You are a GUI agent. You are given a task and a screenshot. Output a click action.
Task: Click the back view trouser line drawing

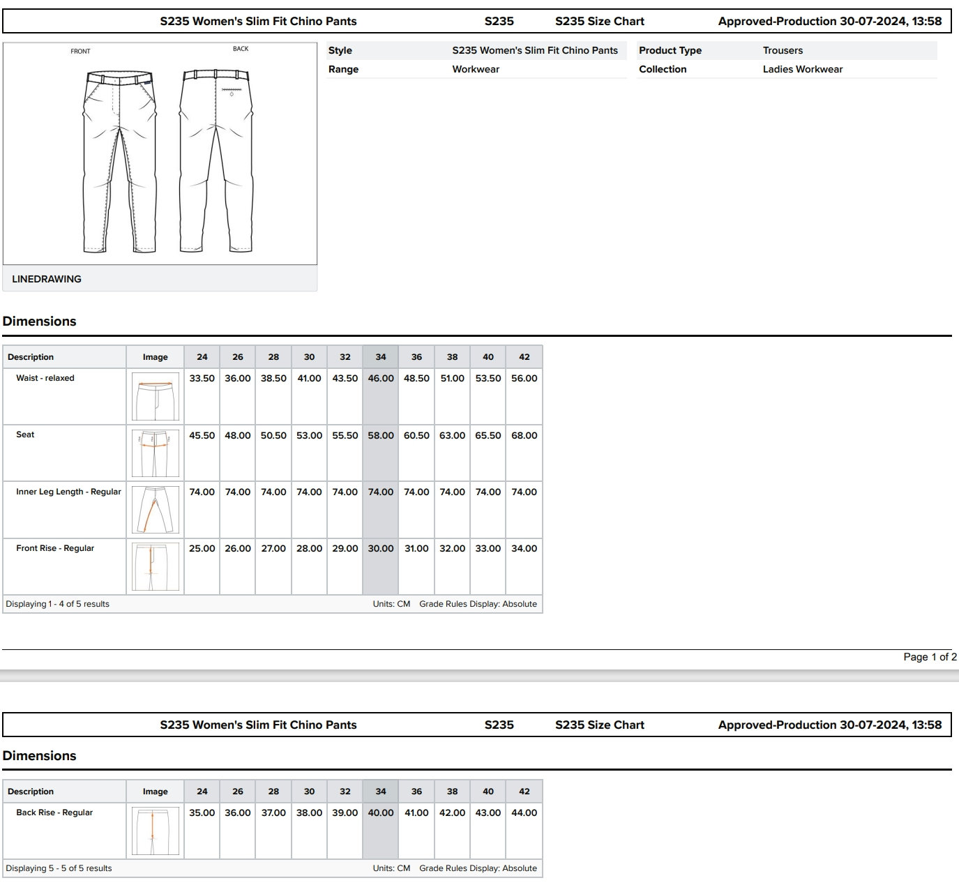(x=216, y=160)
